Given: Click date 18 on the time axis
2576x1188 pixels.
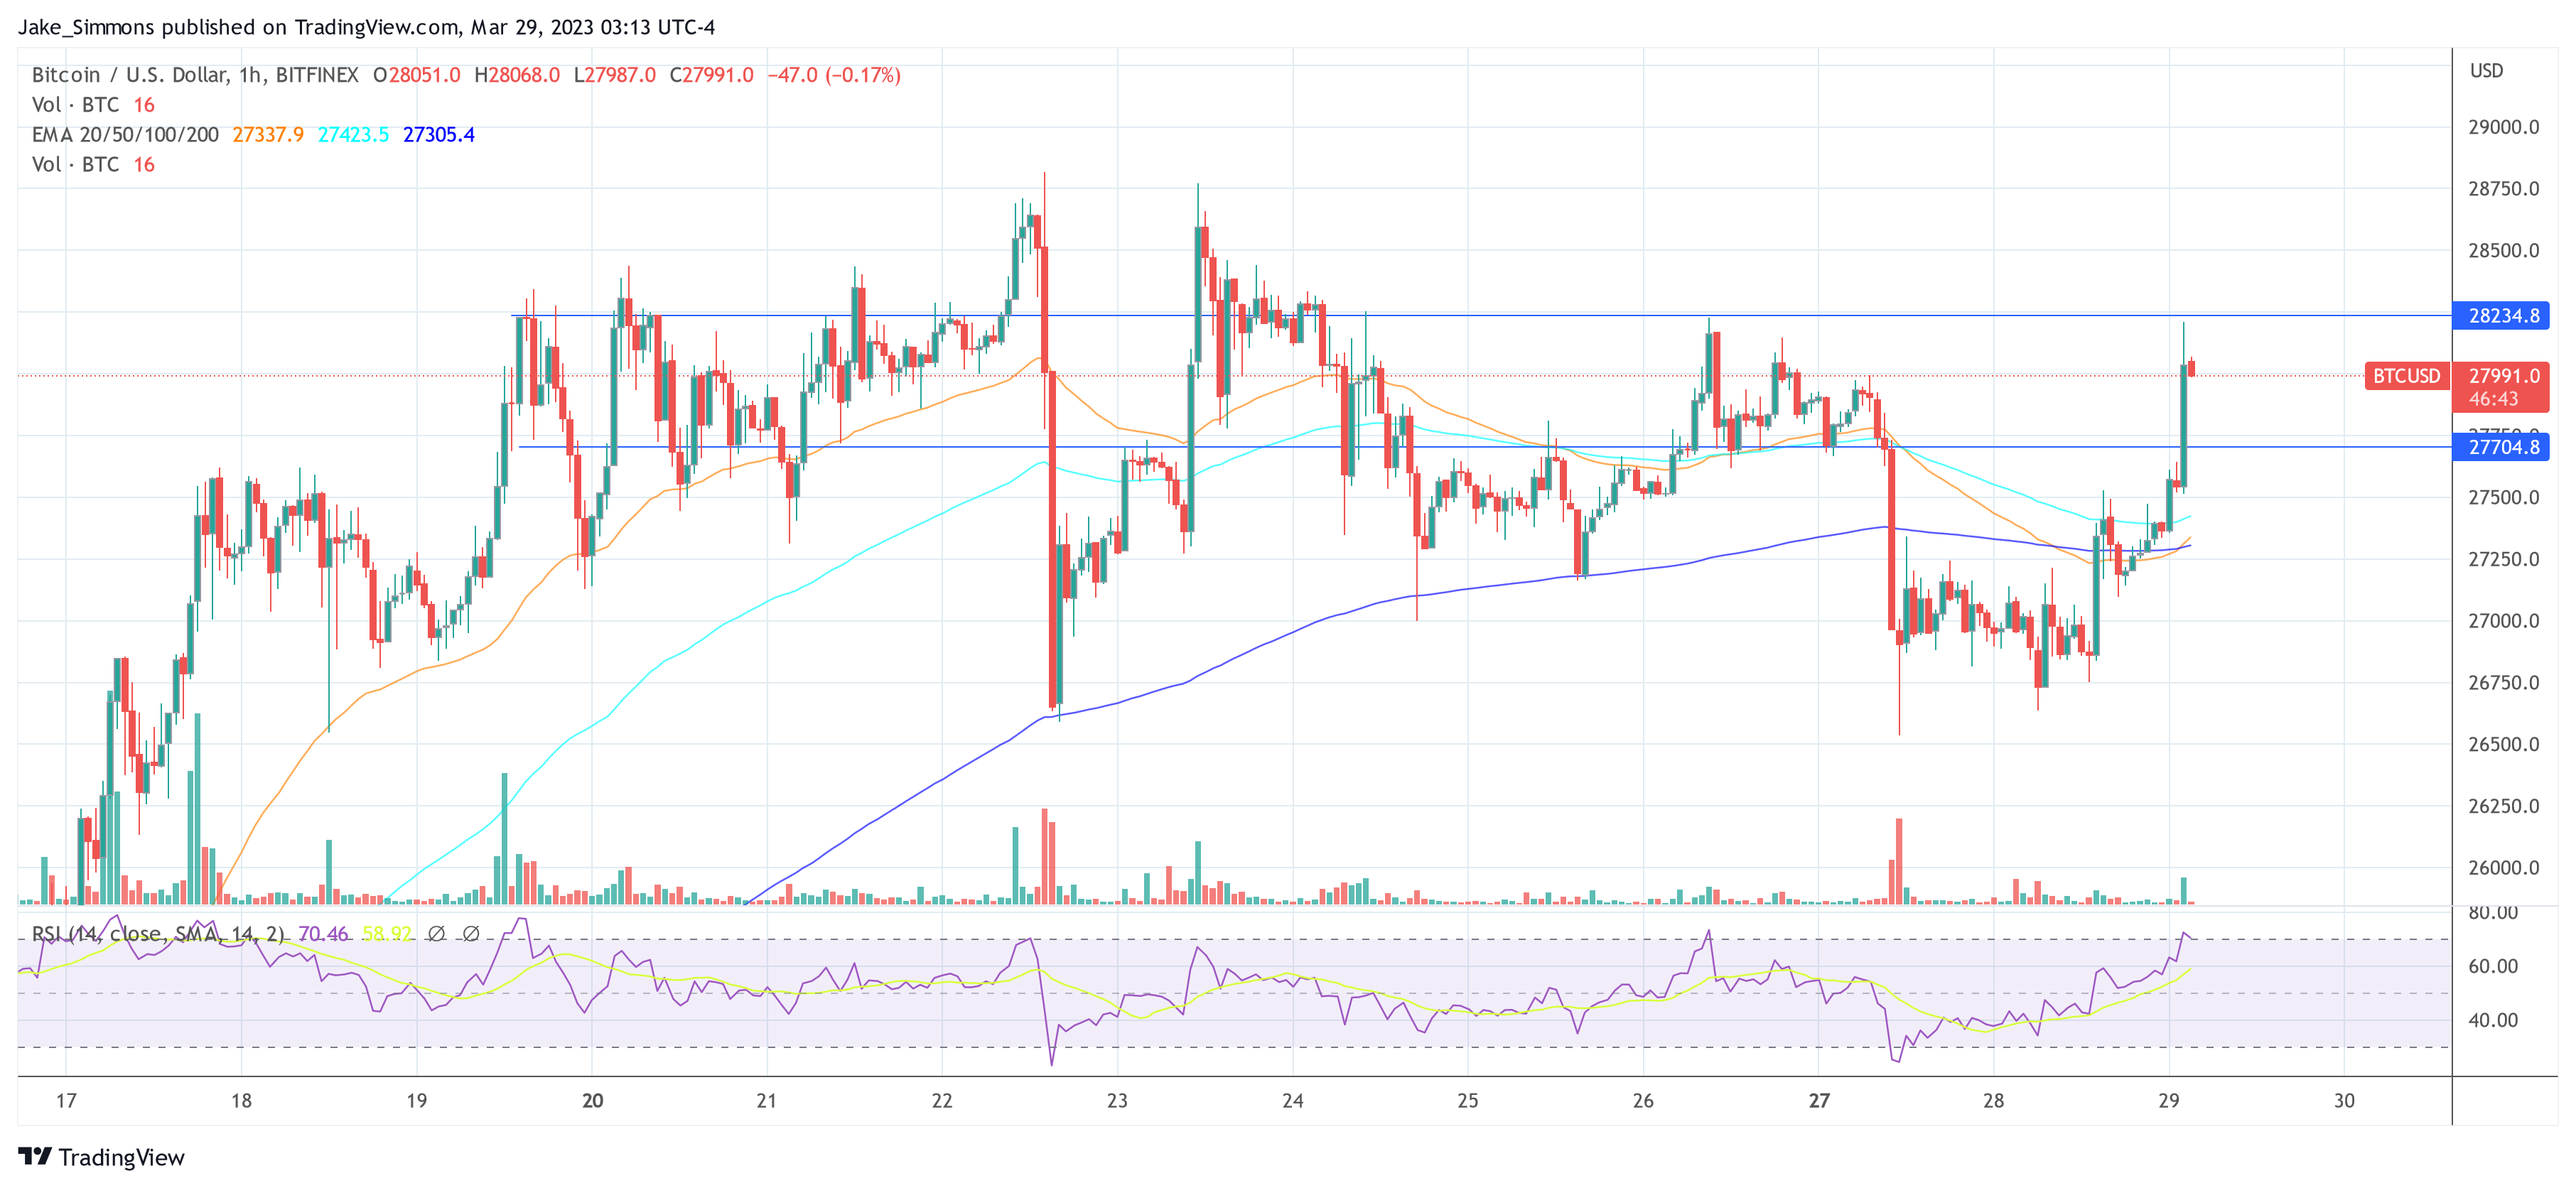Looking at the screenshot, I should click(x=241, y=1101).
